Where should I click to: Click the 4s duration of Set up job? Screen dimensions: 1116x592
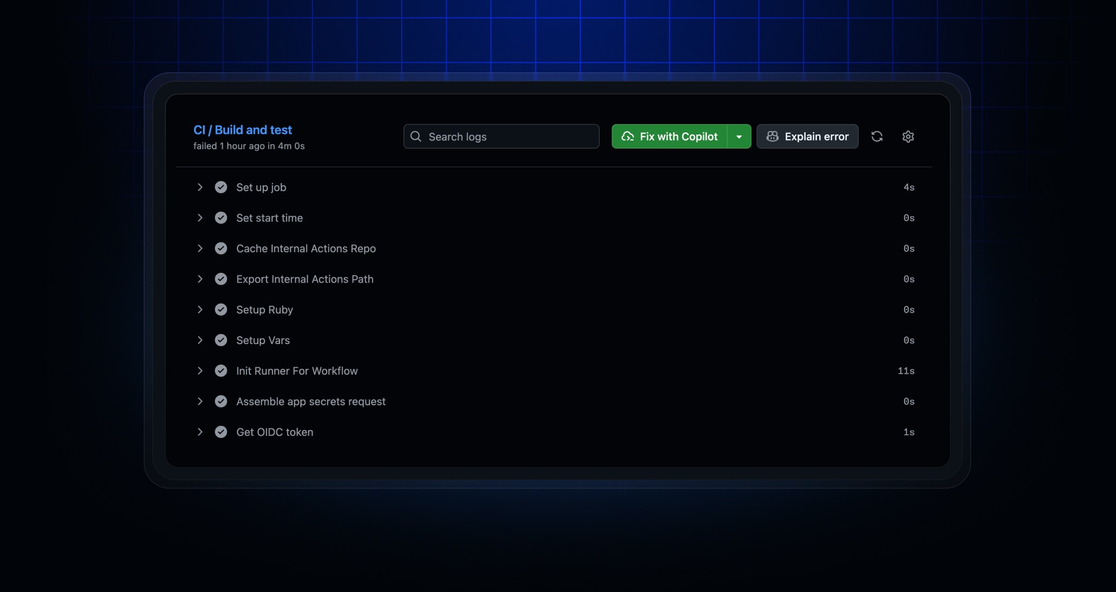tap(909, 187)
